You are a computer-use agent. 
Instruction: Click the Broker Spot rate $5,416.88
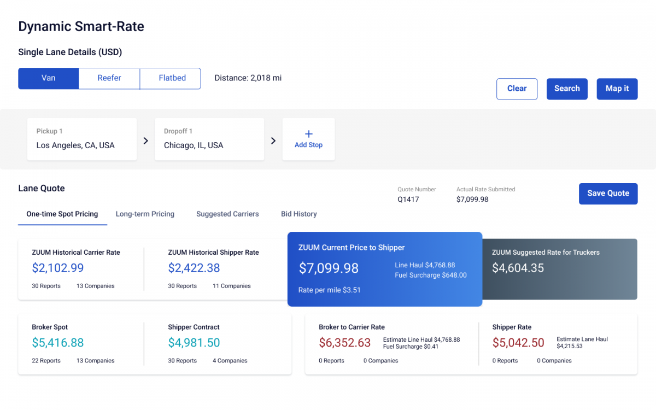click(x=58, y=343)
